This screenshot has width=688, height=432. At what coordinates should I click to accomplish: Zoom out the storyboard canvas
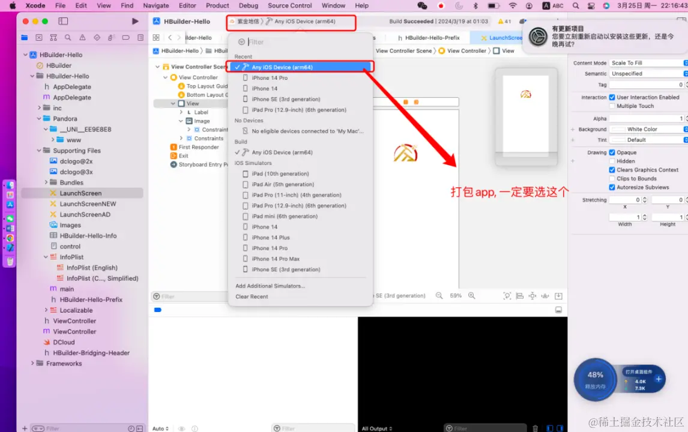[439, 296]
